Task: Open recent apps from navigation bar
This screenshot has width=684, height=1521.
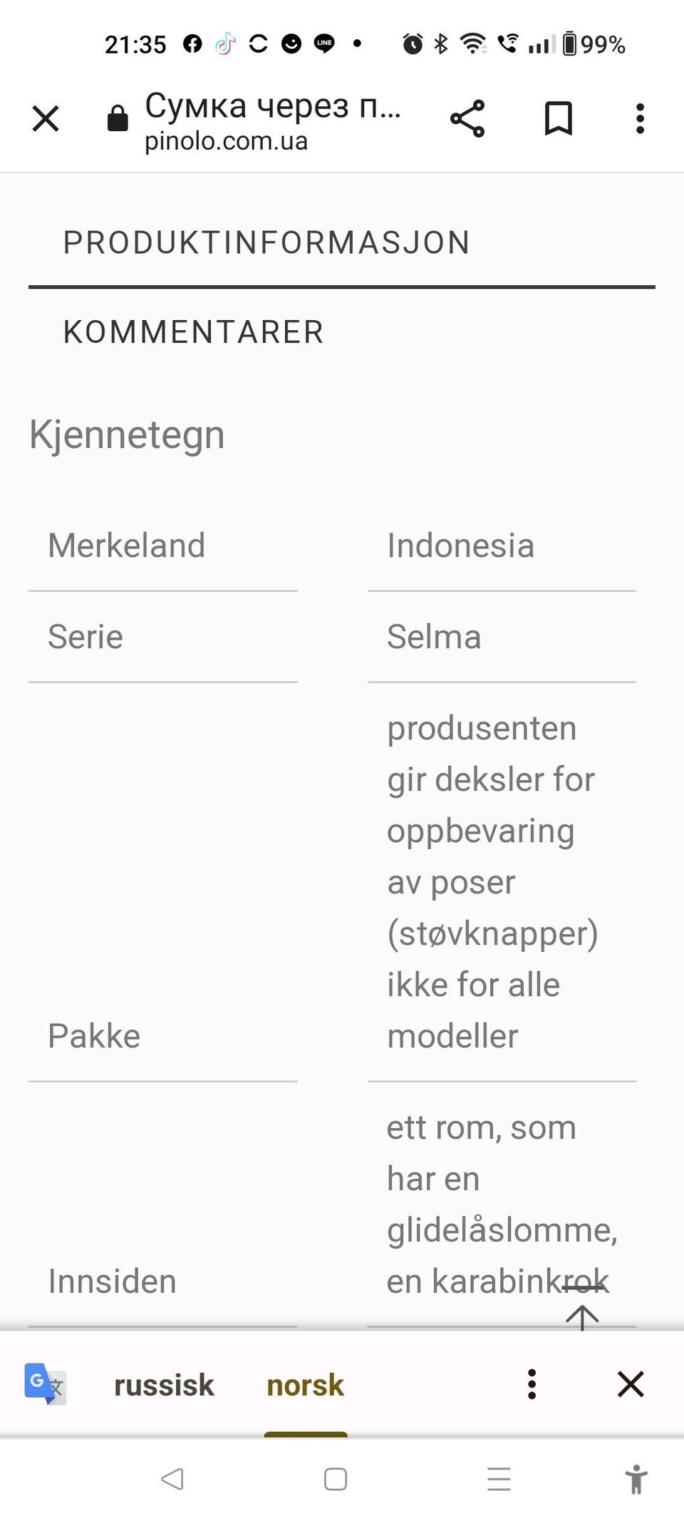Action: 499,1479
